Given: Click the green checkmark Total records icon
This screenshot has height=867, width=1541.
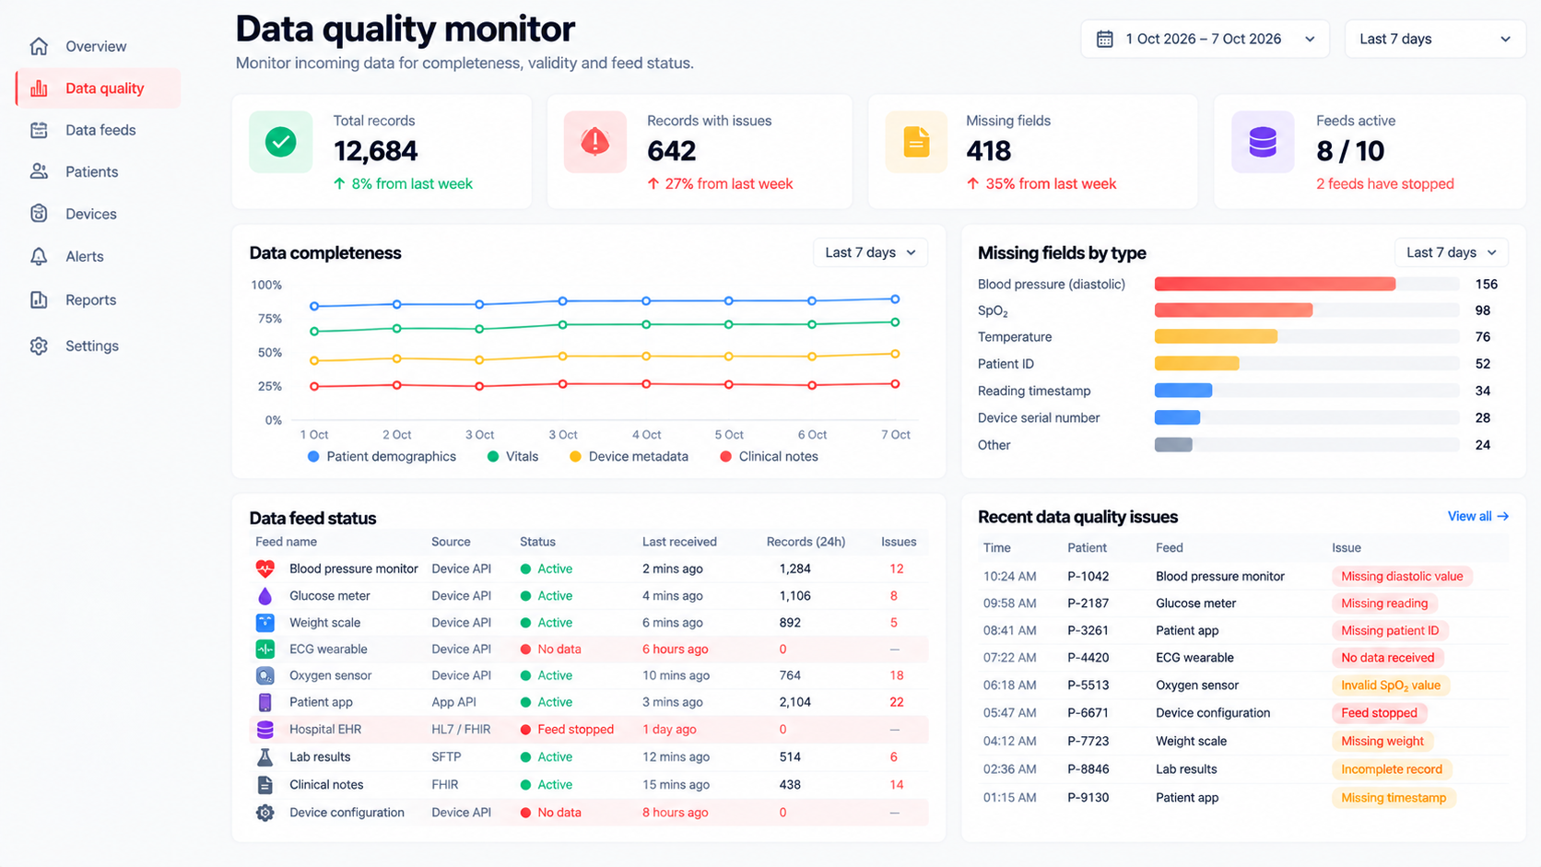Looking at the screenshot, I should point(280,142).
